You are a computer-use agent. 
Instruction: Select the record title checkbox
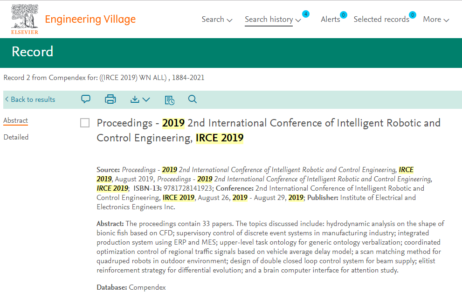[x=85, y=123]
